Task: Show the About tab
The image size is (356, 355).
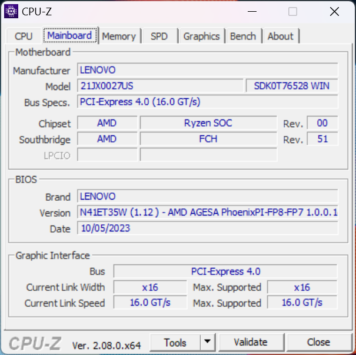Action: [x=281, y=36]
